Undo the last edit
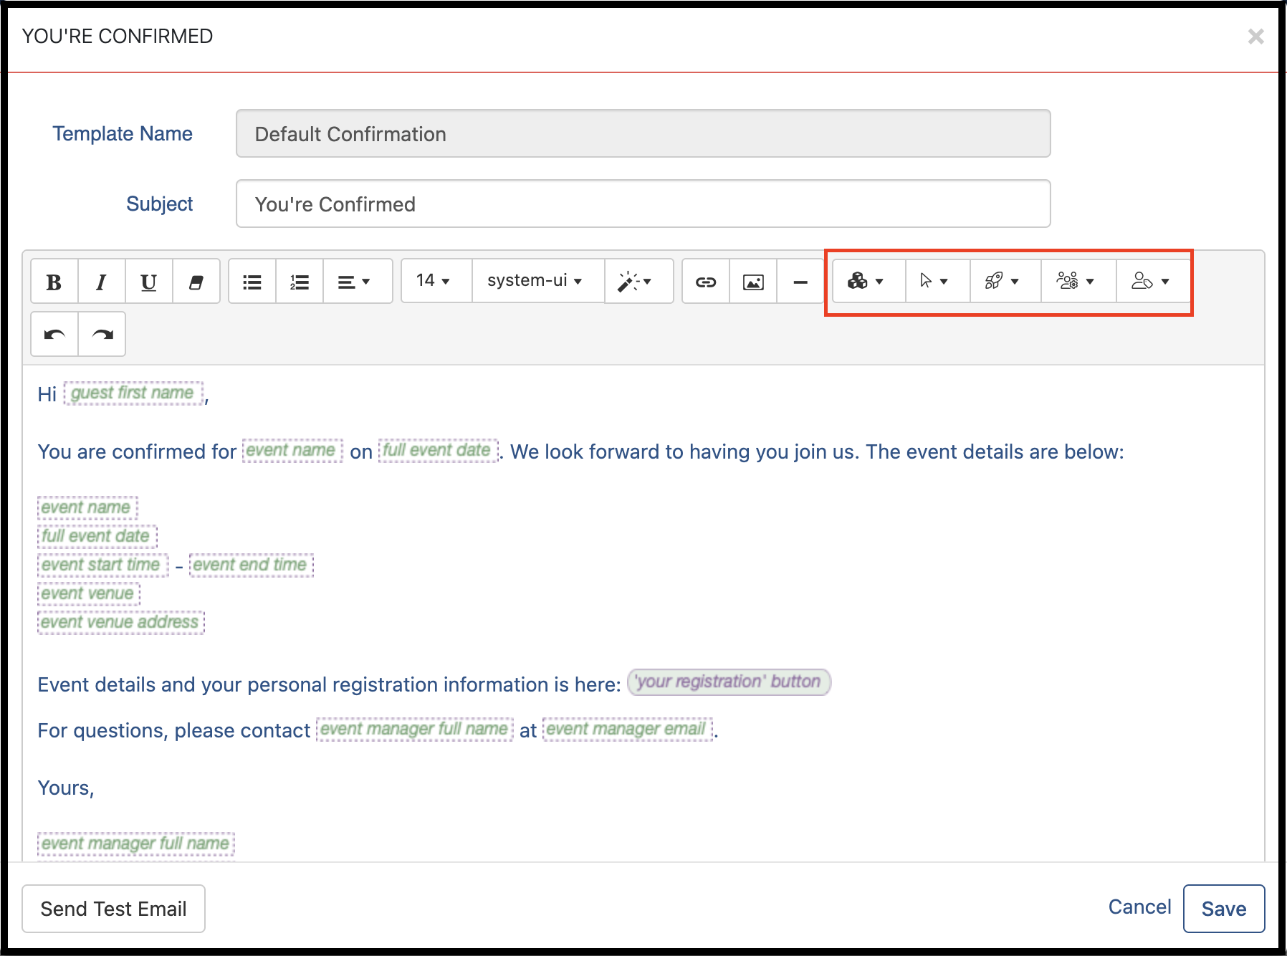 coord(54,334)
